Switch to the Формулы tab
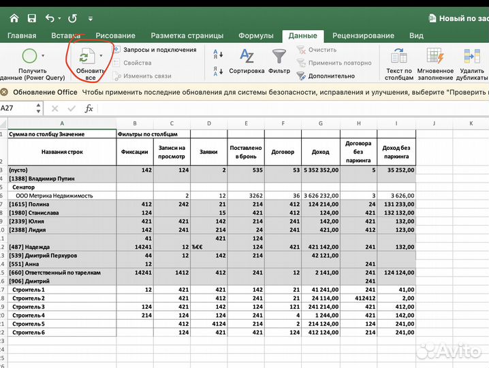Screen dimensions: 489x368 pos(256,35)
